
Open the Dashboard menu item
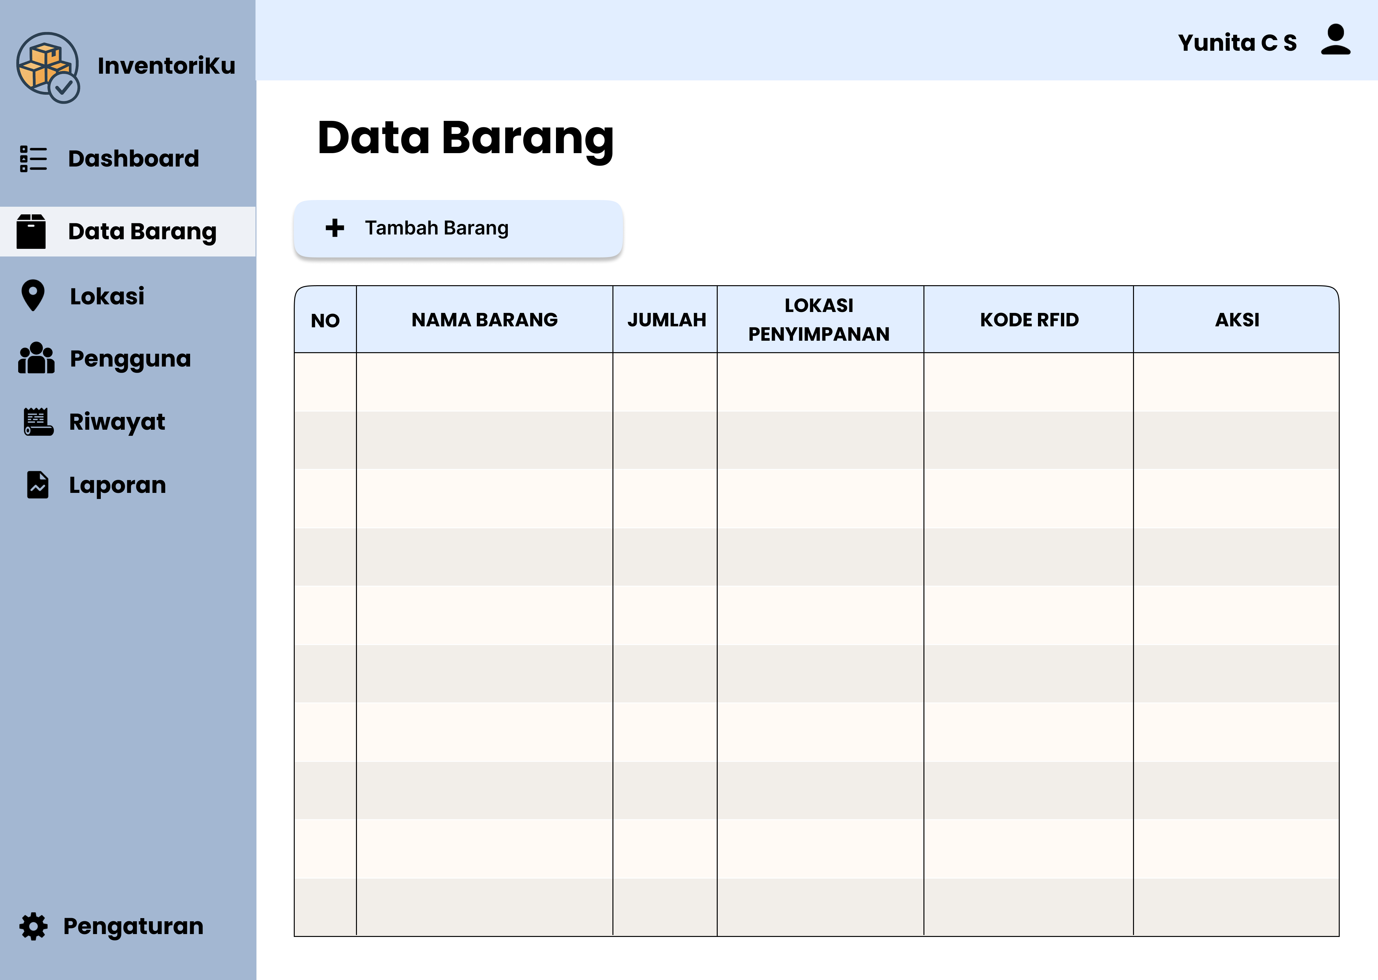tap(133, 159)
